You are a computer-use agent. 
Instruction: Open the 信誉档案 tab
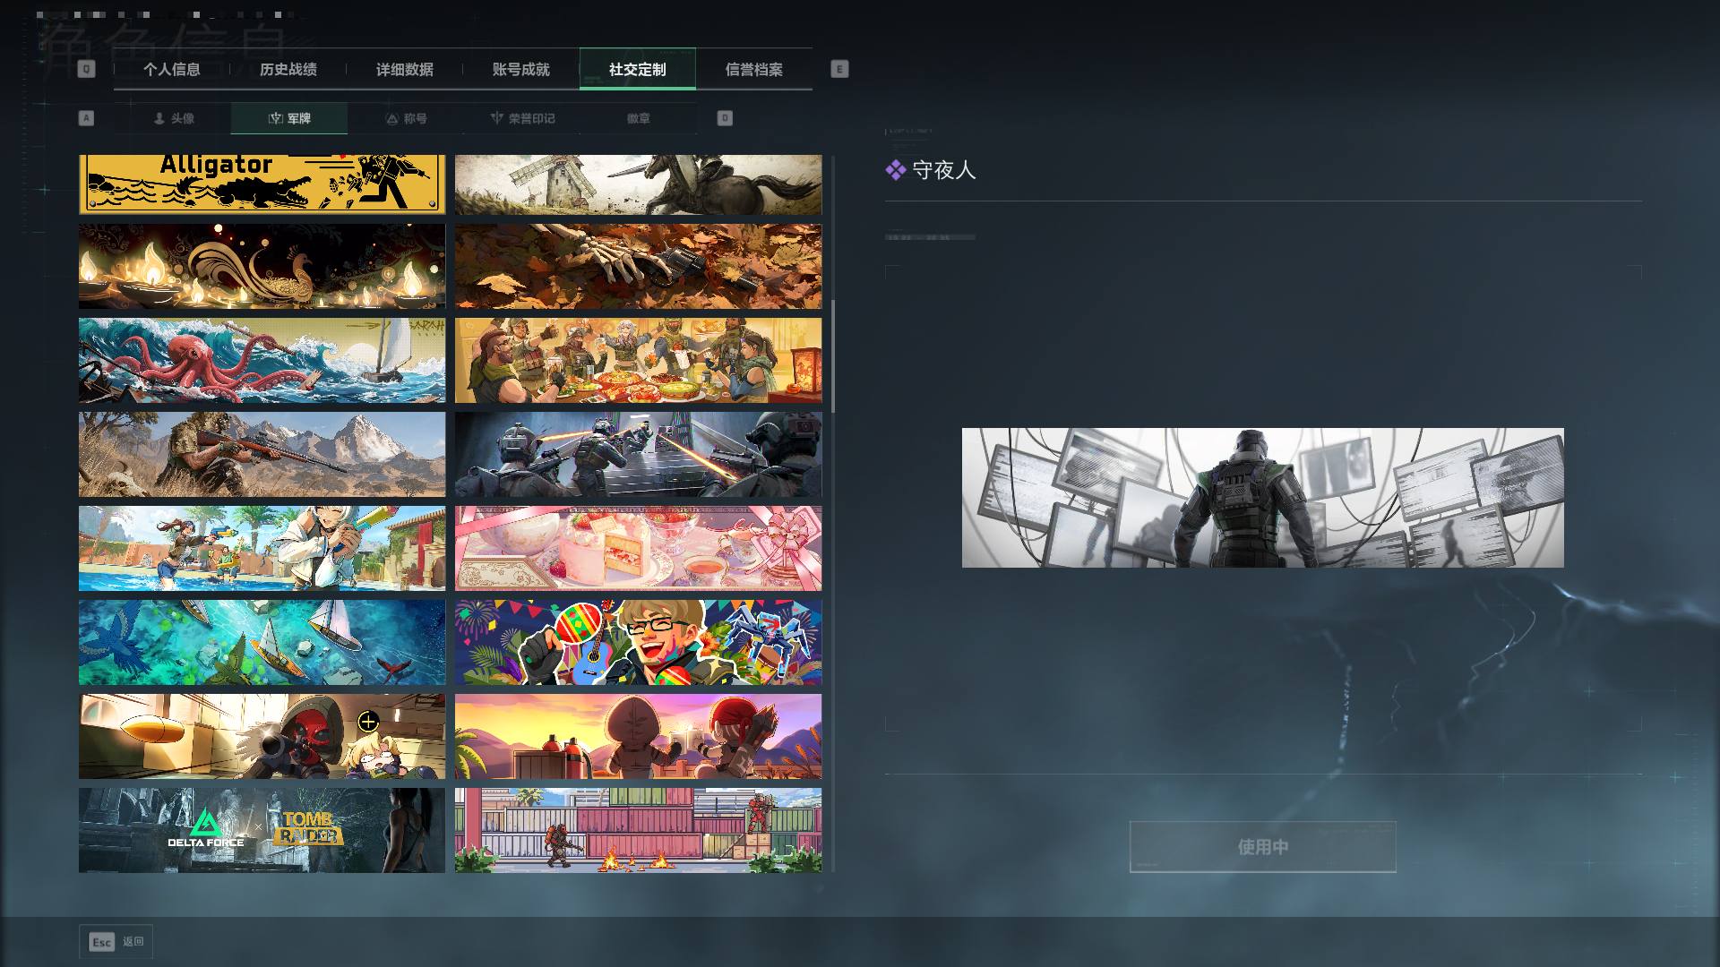754,69
